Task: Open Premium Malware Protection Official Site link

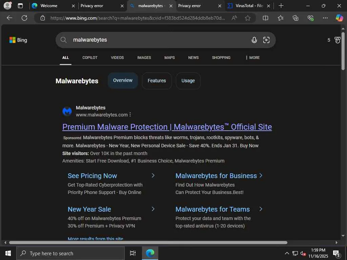Action: click(x=167, y=127)
